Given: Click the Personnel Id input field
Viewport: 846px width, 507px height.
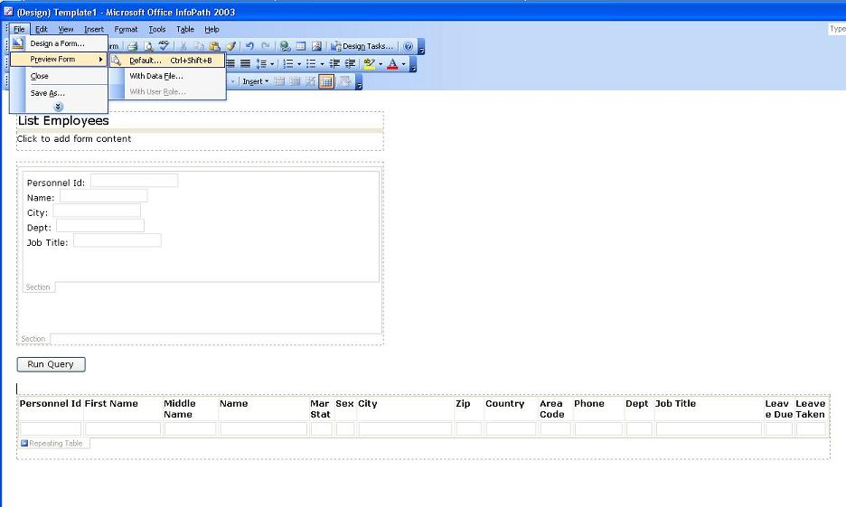Looking at the screenshot, I should (x=134, y=181).
